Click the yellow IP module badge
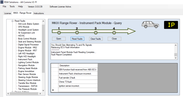This screenshot has height=97, width=183. [x=171, y=25]
